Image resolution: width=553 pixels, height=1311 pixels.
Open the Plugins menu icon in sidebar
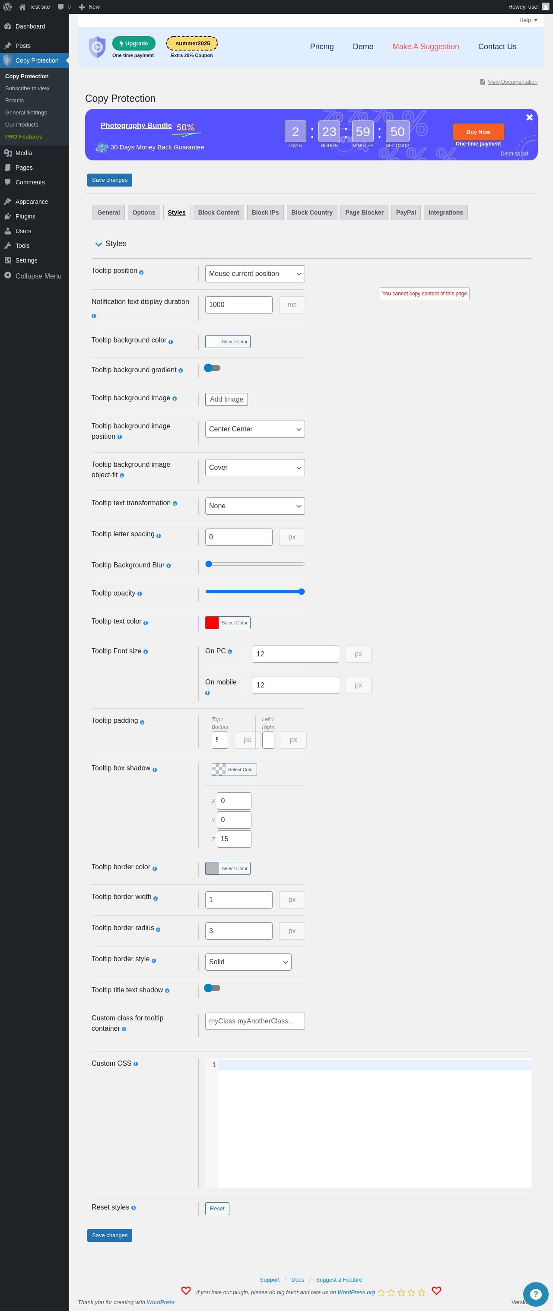pyautogui.click(x=8, y=216)
